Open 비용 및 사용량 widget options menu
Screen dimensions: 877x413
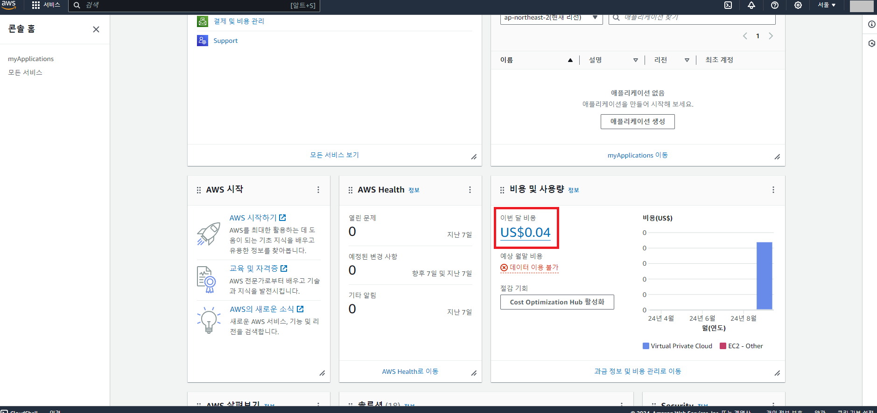[773, 190]
